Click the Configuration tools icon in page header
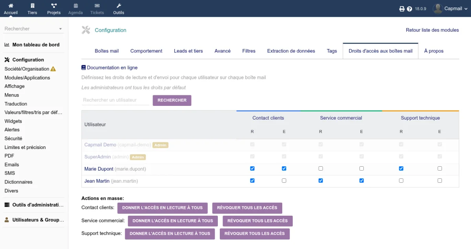This screenshot has height=249, width=471. [x=86, y=30]
